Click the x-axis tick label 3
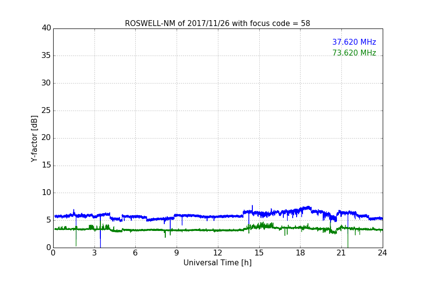This screenshot has width=425, height=283. pyautogui.click(x=94, y=253)
